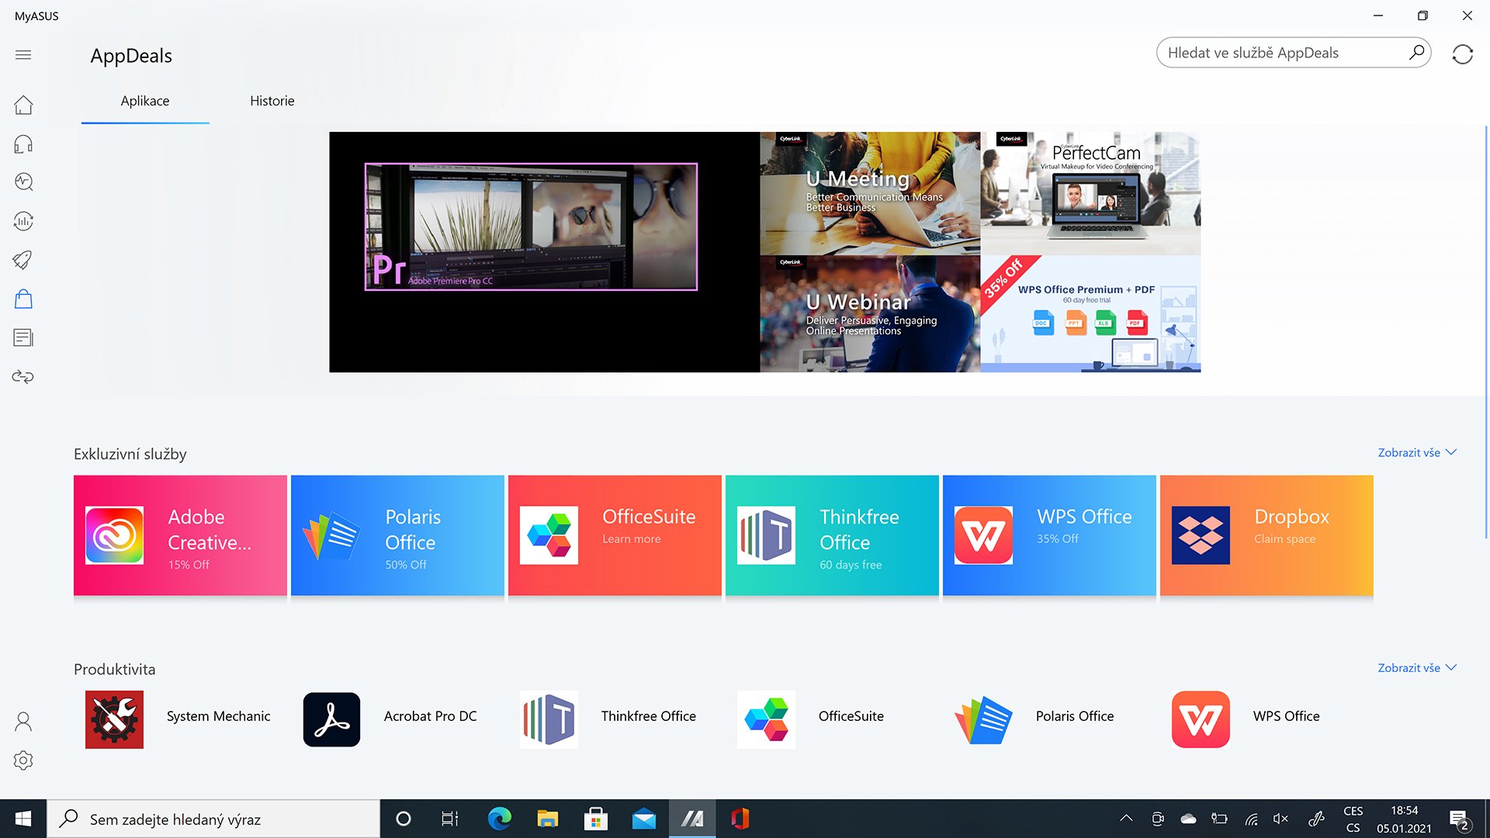Open the news page sidebar icon
The image size is (1490, 838).
(x=23, y=338)
